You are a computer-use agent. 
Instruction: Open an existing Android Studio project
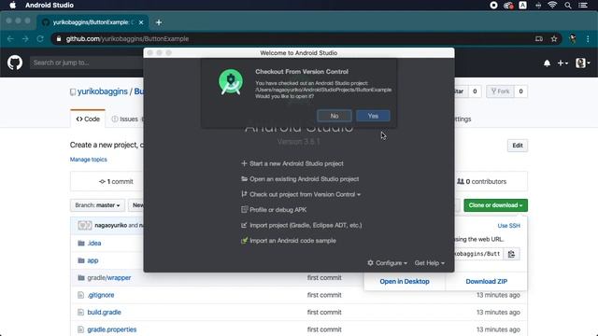click(304, 179)
